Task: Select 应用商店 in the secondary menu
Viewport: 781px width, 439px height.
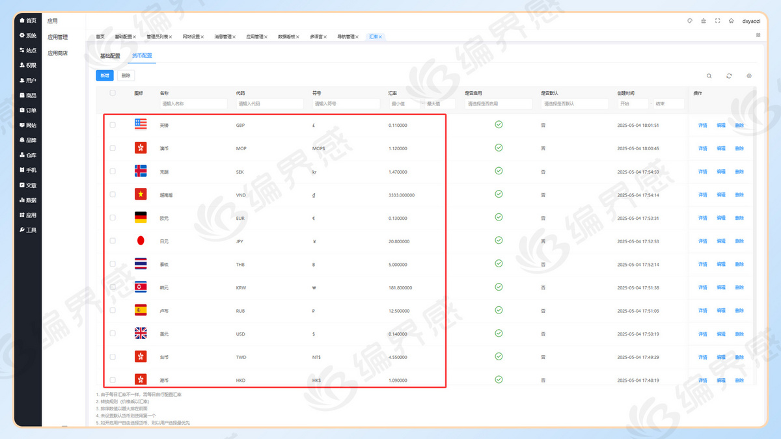Action: tap(58, 53)
